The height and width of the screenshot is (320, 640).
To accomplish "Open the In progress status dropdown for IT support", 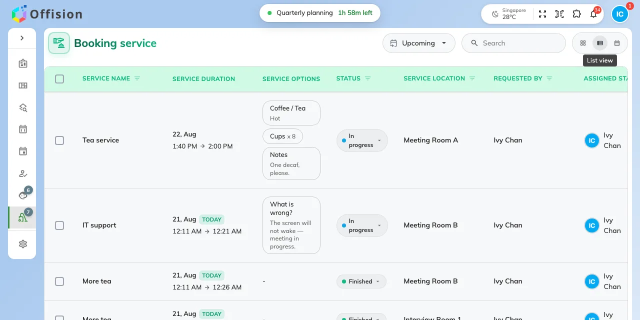I will click(362, 225).
